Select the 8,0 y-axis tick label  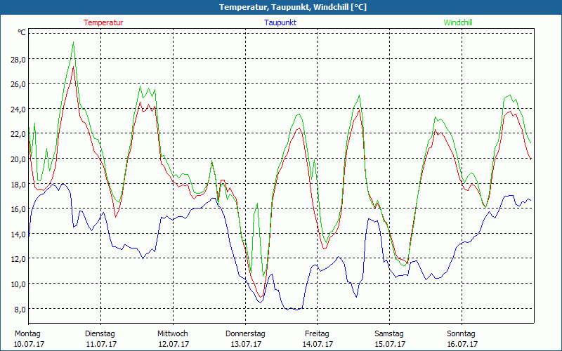tap(20, 309)
